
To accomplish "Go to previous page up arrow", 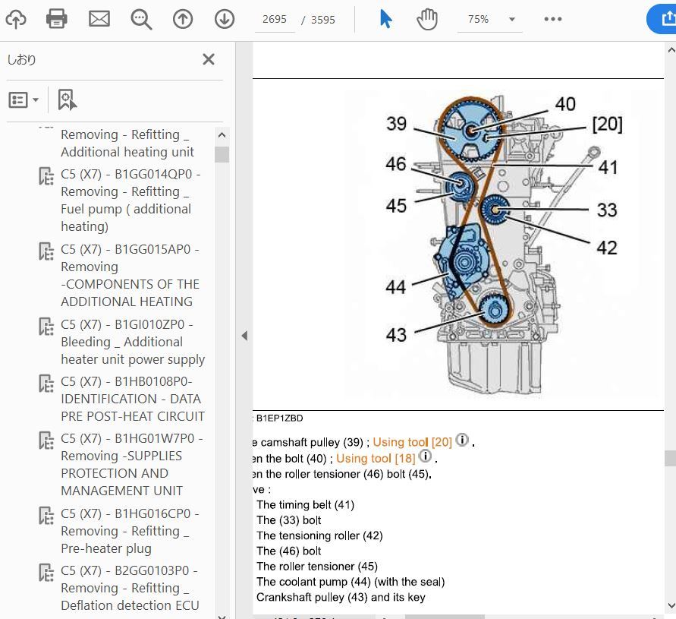I will [x=183, y=20].
